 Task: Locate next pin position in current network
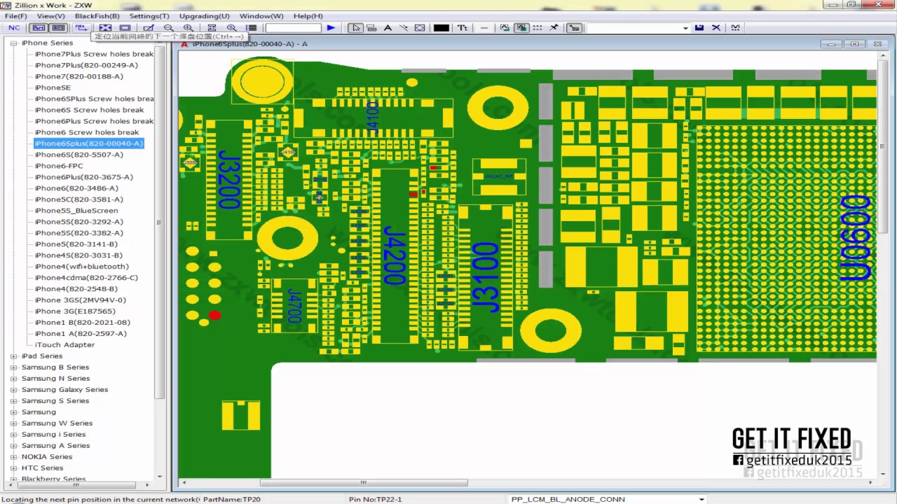coord(81,28)
